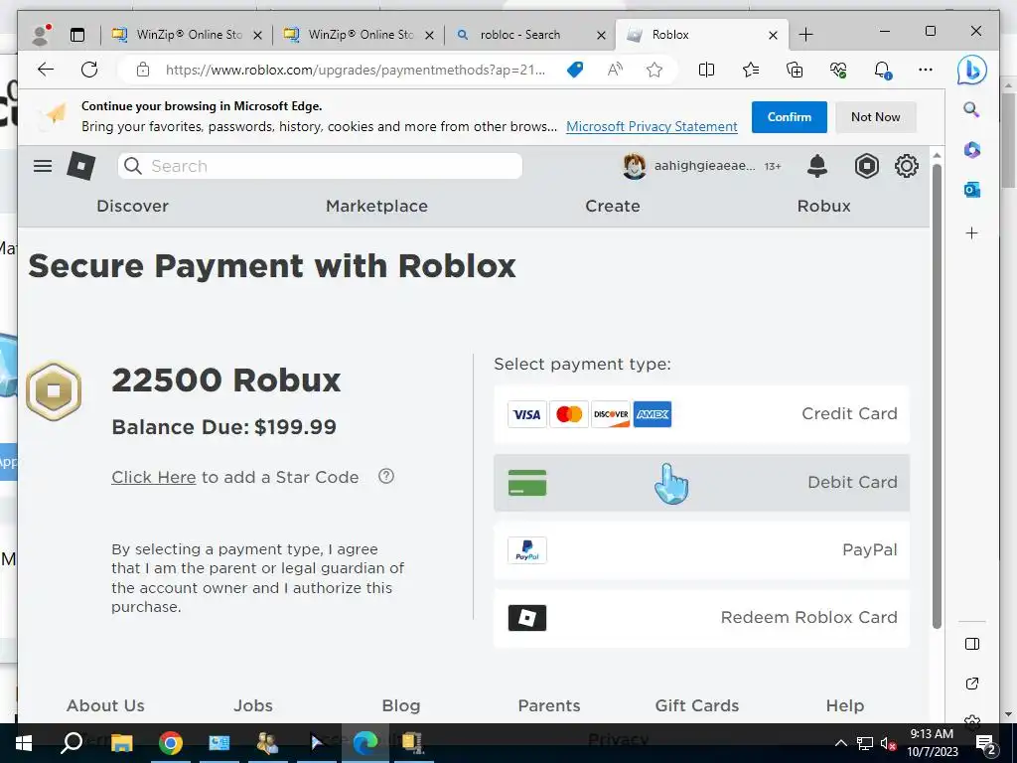Click the Roblox page scrollbar
The width and height of the screenshot is (1017, 763).
tap(937, 395)
